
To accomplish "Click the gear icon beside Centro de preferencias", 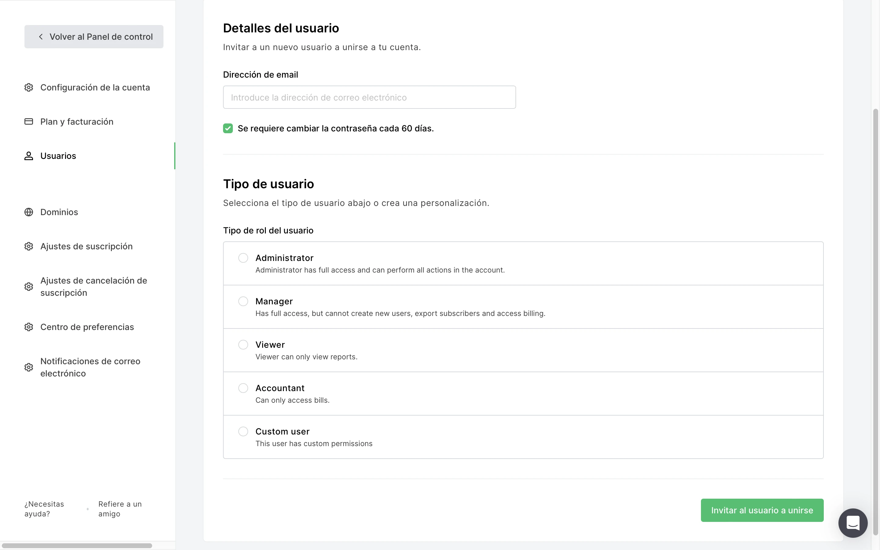I will [29, 327].
